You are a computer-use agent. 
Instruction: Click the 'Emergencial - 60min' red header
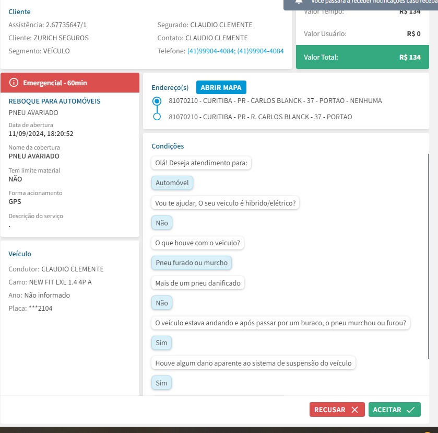pyautogui.click(x=70, y=83)
